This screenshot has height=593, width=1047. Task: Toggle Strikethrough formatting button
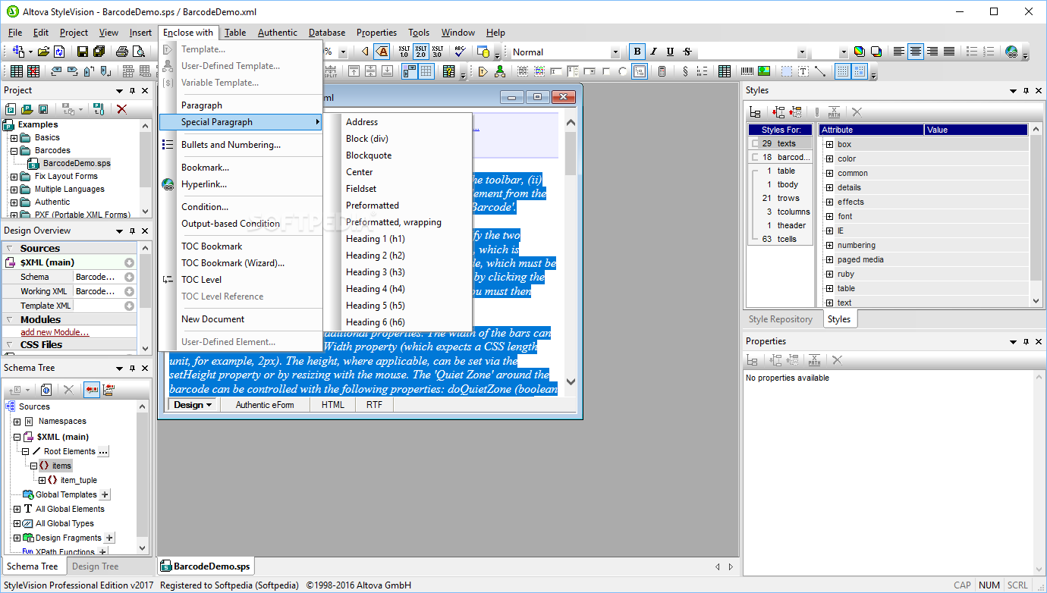click(x=687, y=52)
